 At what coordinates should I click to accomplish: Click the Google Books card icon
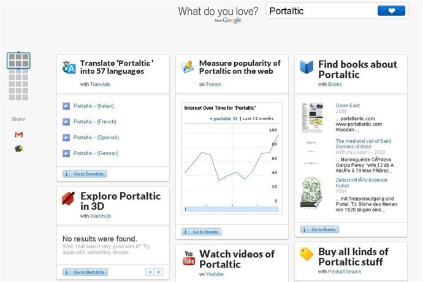[x=307, y=67]
